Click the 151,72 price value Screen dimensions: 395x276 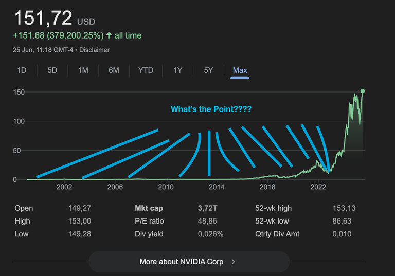click(x=43, y=18)
